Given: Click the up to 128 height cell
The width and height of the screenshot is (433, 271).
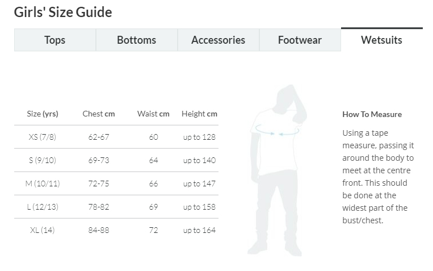Looking at the screenshot, I should point(199,137).
